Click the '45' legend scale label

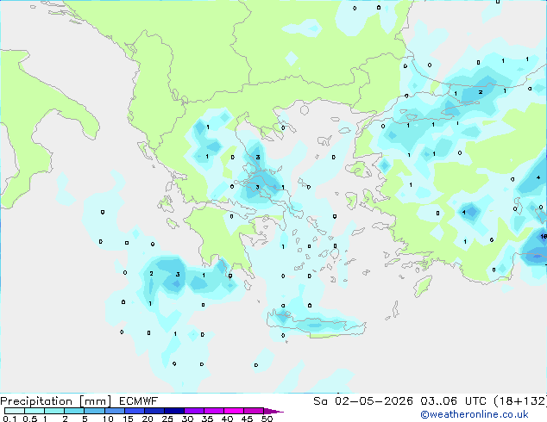(x=247, y=419)
